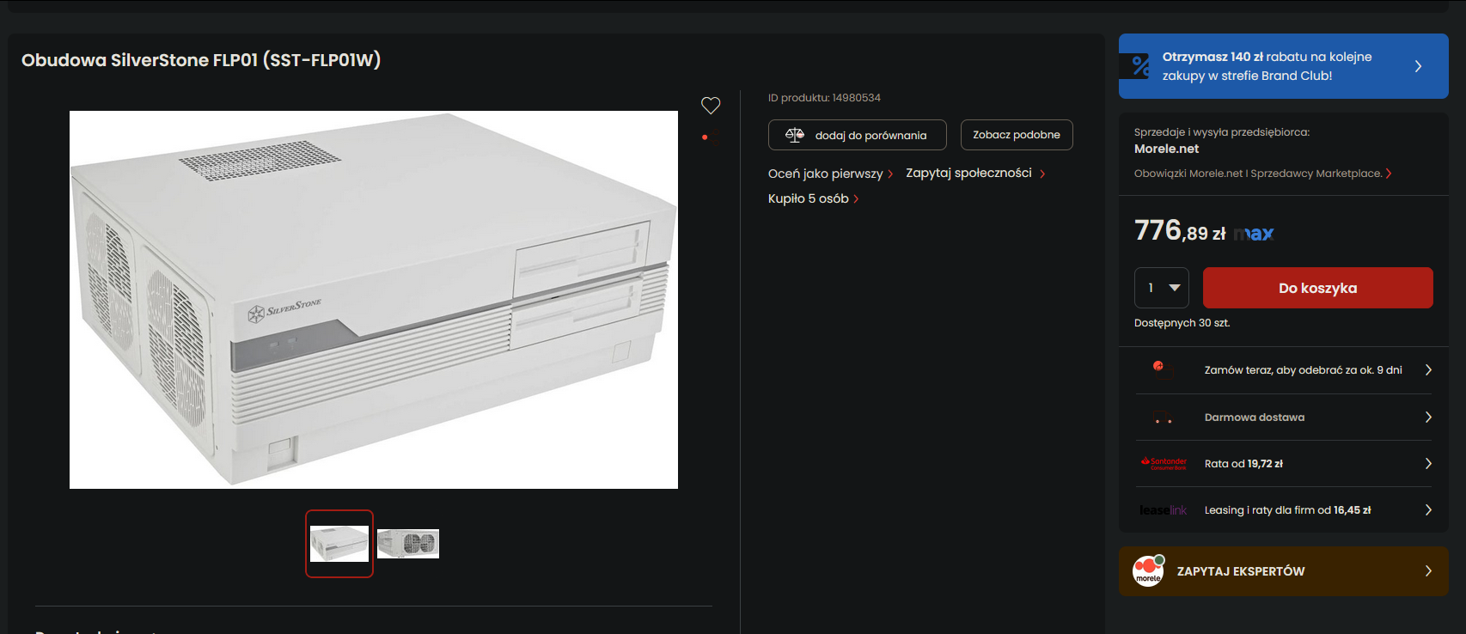The height and width of the screenshot is (634, 1466).
Task: Click the percent discount icon in Brand Club banner
Action: point(1140,65)
